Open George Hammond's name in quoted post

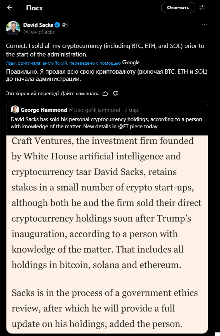click(44, 110)
